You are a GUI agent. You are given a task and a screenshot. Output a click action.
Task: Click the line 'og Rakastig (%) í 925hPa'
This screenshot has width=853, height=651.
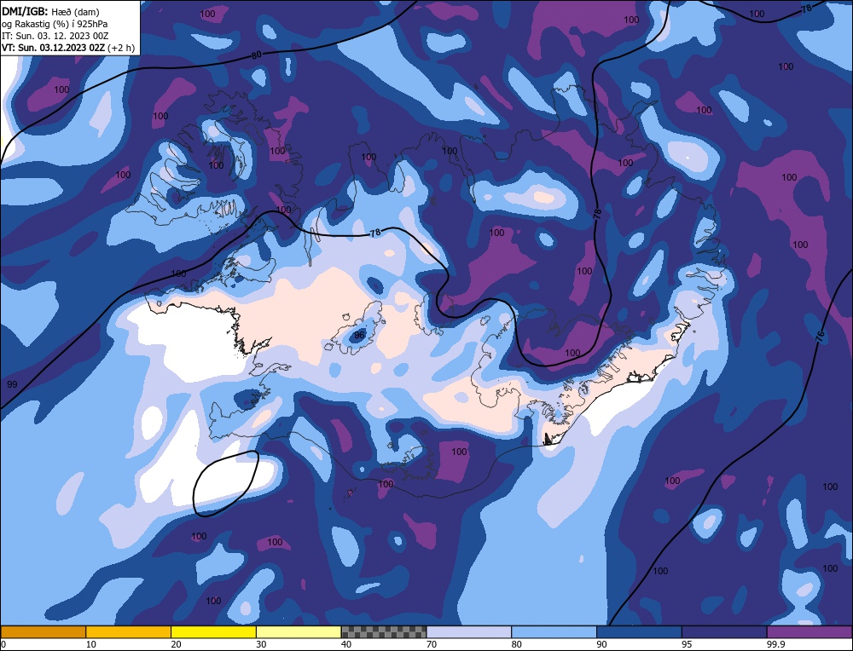[x=55, y=24]
